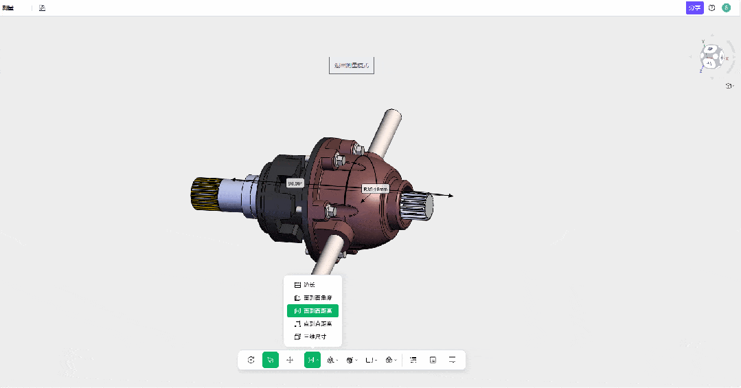Click the last toolbar icon on right end
The width and height of the screenshot is (741, 388).
pos(453,360)
